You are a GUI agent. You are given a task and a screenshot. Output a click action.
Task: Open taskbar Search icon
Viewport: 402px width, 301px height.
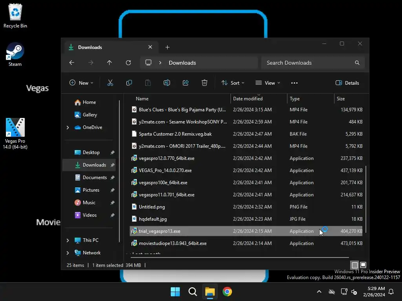(192, 292)
